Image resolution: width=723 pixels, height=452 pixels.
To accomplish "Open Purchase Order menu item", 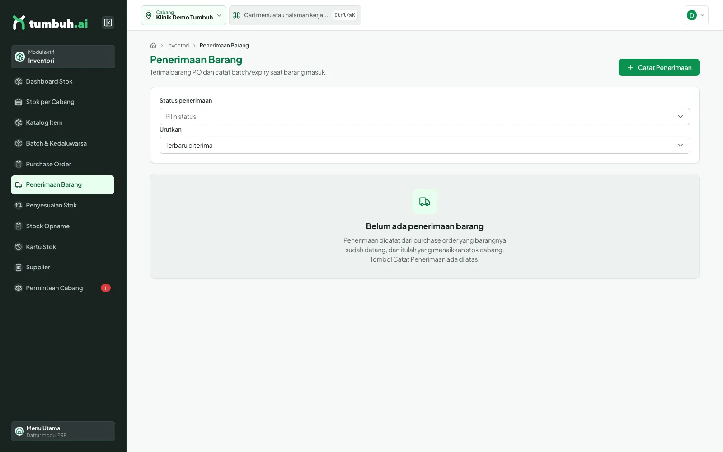I will pyautogui.click(x=62, y=164).
